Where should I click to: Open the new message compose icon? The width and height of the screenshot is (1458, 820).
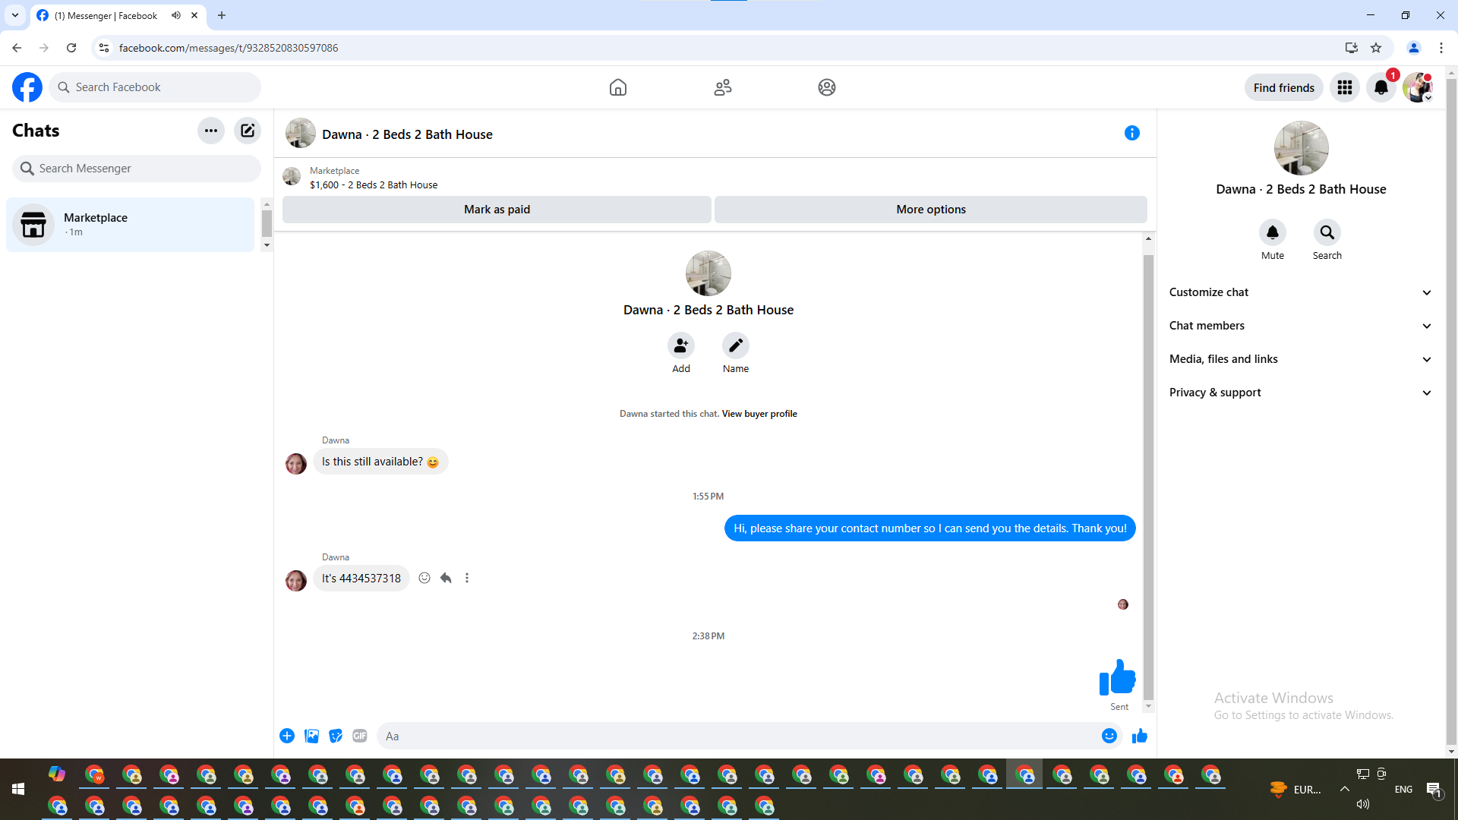coord(248,131)
